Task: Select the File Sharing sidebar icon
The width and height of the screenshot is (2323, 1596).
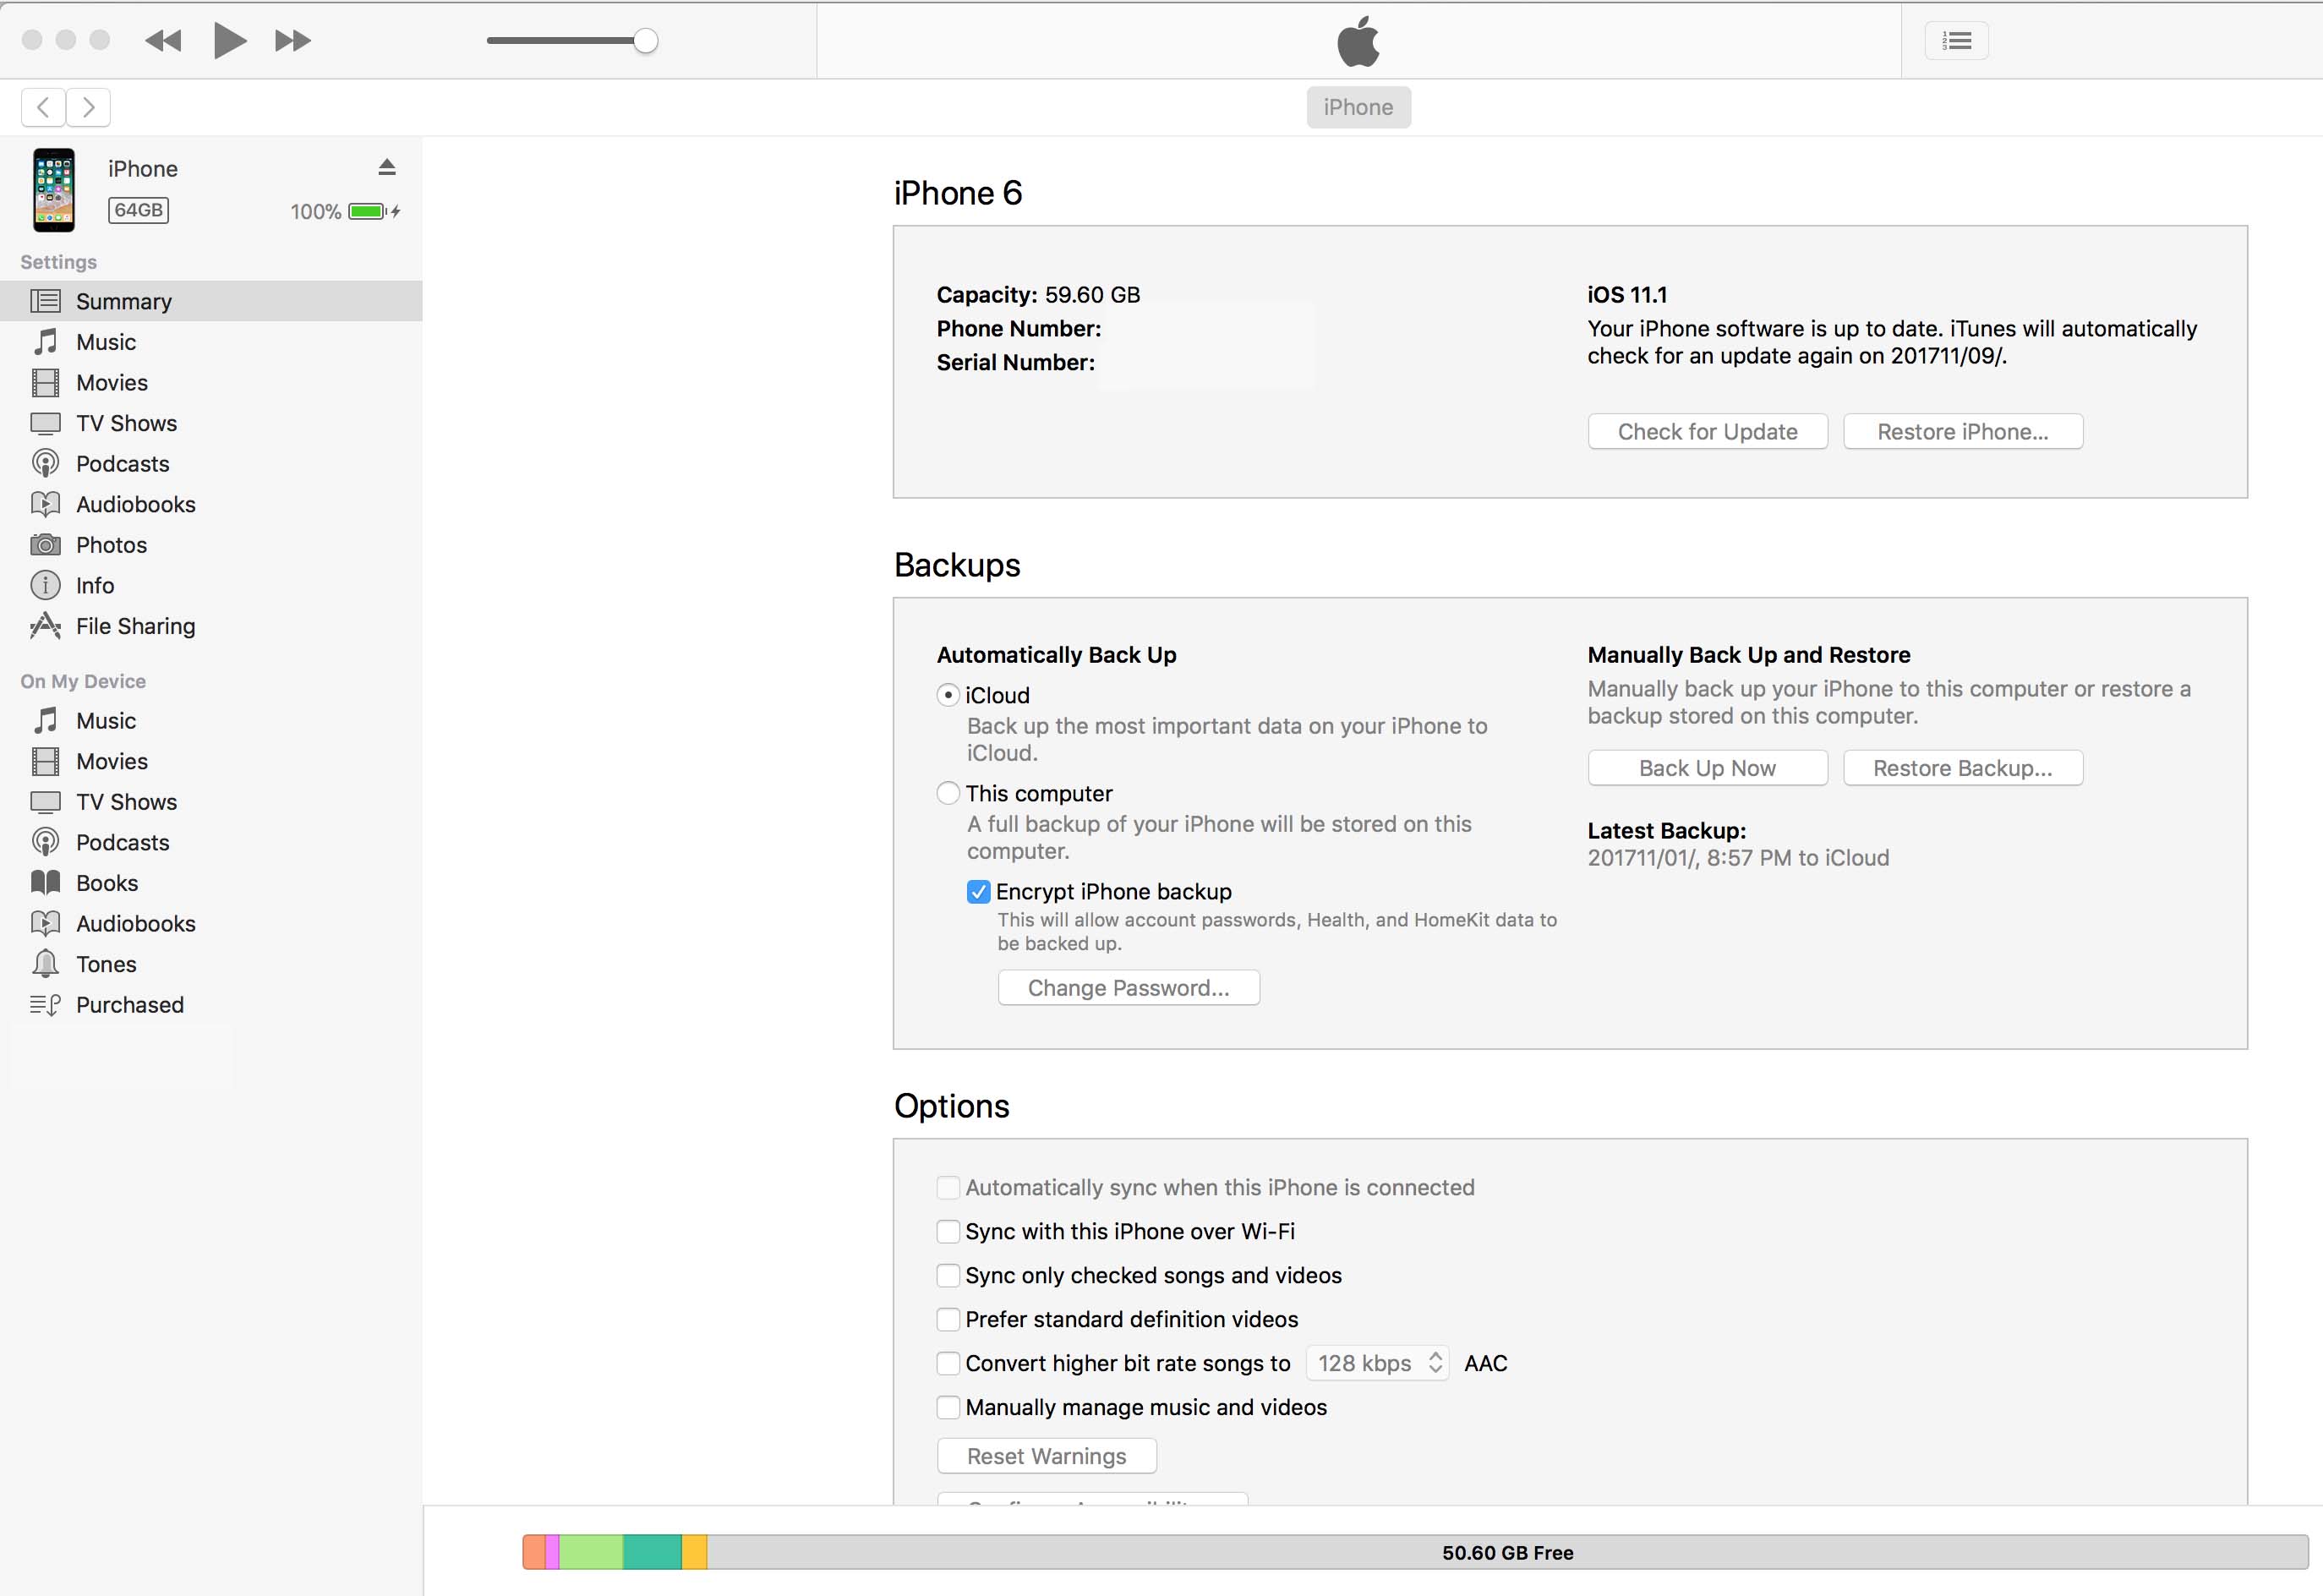Action: tap(46, 626)
